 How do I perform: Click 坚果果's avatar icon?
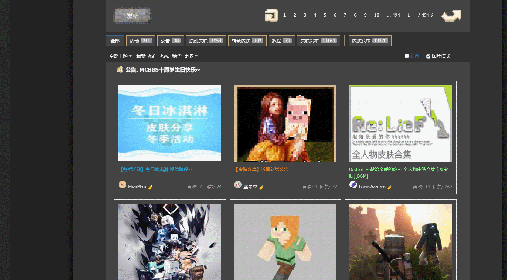click(x=238, y=185)
